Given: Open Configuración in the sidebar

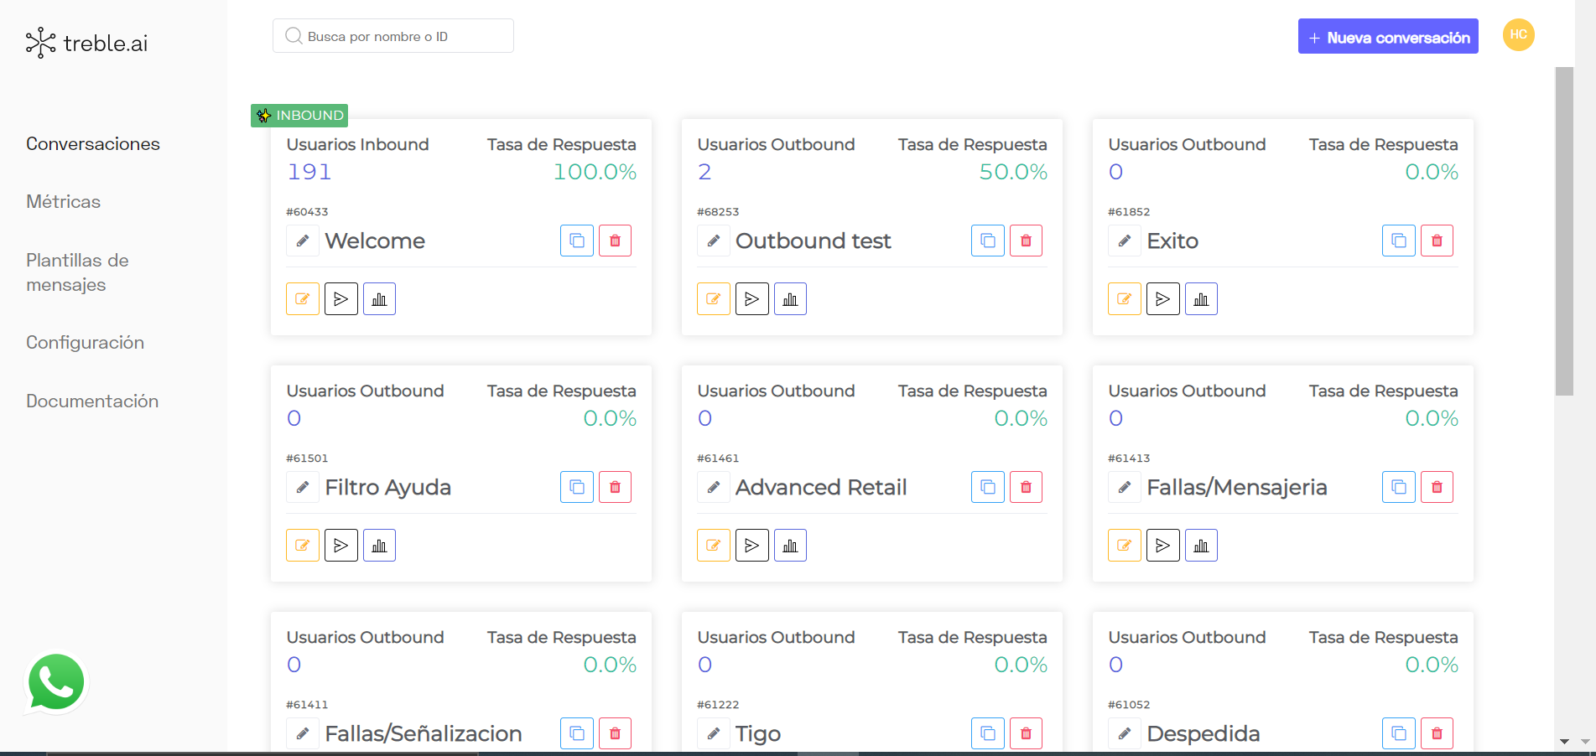Looking at the screenshot, I should pyautogui.click(x=85, y=343).
